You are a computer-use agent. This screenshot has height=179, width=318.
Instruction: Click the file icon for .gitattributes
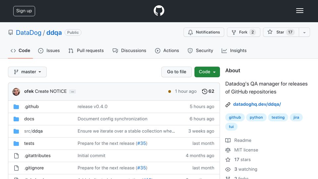tap(16, 156)
